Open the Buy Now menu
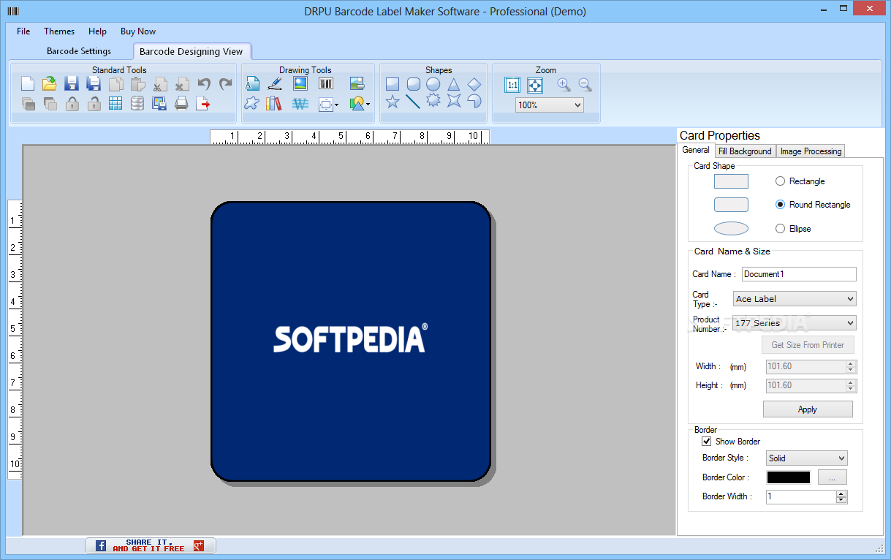Image resolution: width=891 pixels, height=560 pixels. coord(138,31)
